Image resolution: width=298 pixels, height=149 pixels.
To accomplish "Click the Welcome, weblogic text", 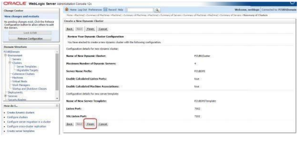I will 247,10.
